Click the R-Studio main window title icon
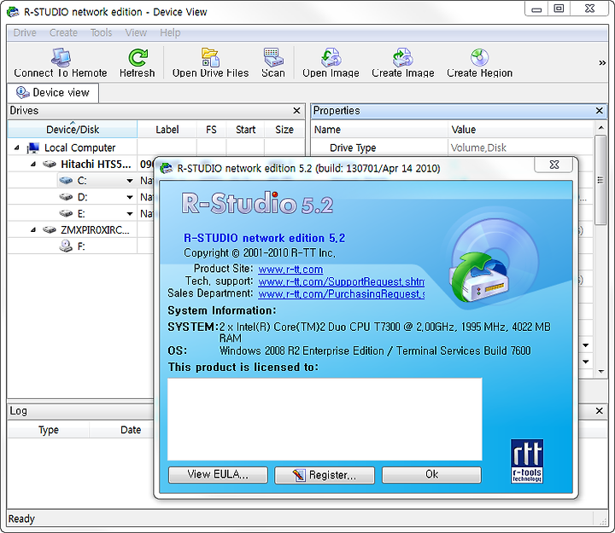The width and height of the screenshot is (615, 533). click(13, 12)
